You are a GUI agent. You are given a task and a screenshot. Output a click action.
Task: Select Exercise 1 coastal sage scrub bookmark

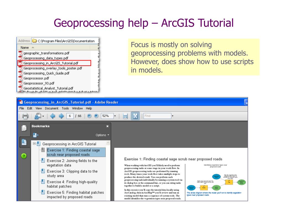76,152
